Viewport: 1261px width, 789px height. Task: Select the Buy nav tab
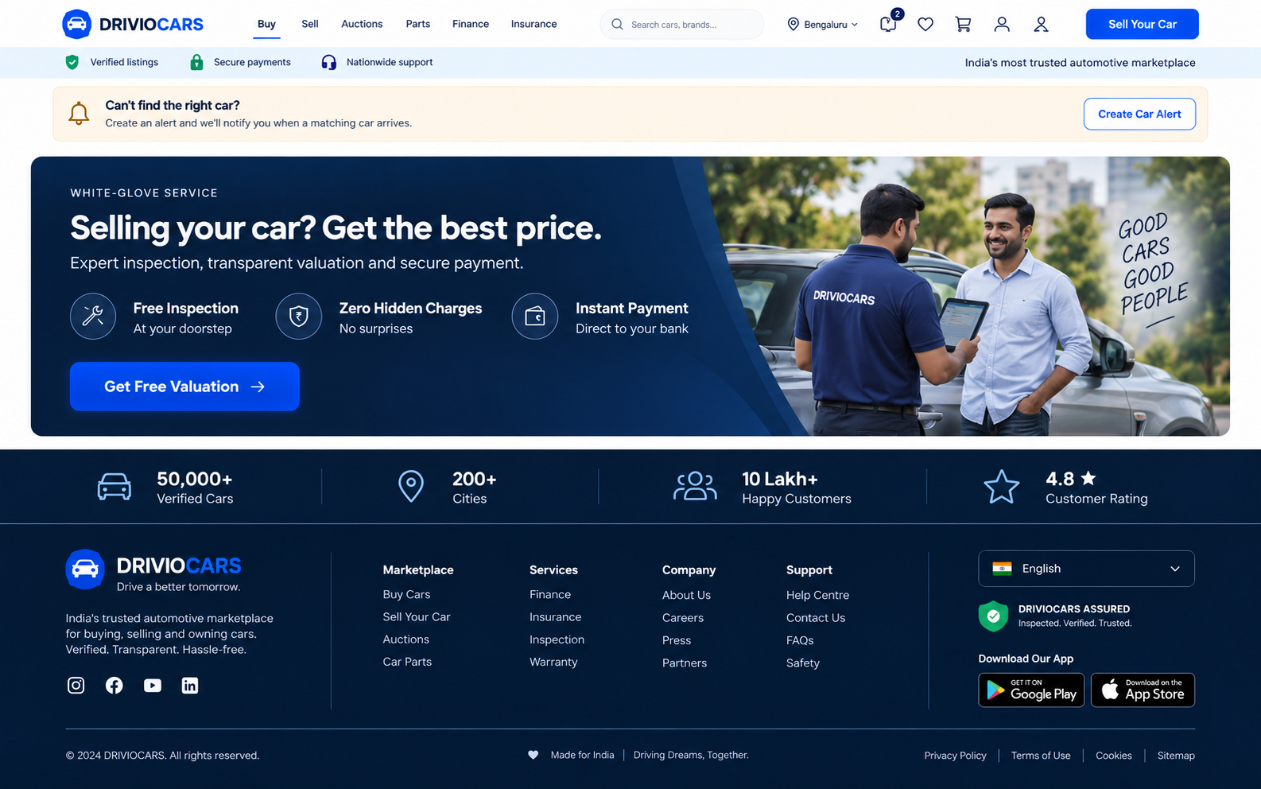[x=266, y=24]
